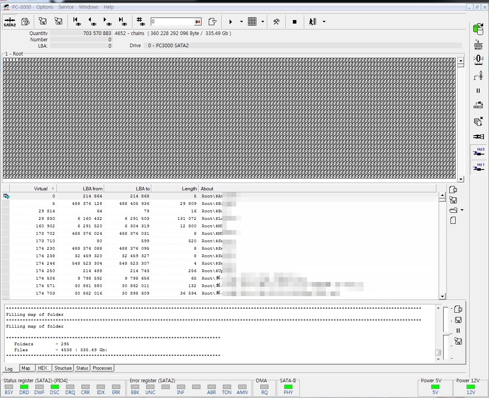Go to next sector navigation icon

107,22
